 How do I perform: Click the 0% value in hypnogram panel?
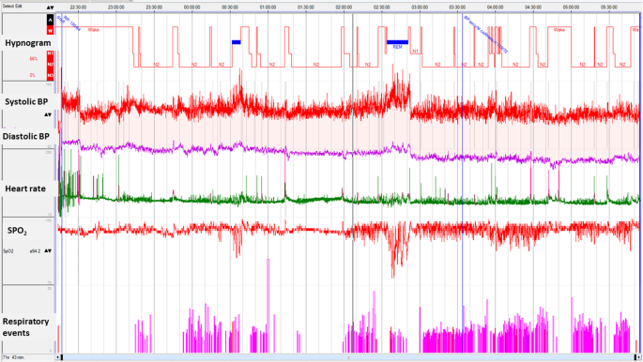pos(33,75)
